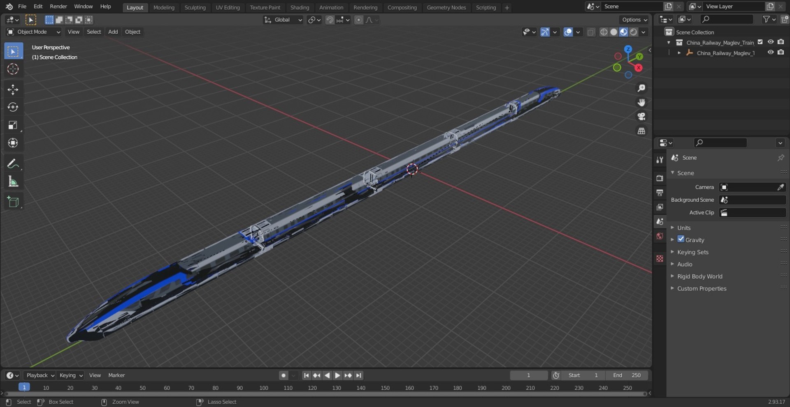Open Object Mode dropdown
This screenshot has width=790, height=407.
pyautogui.click(x=34, y=32)
